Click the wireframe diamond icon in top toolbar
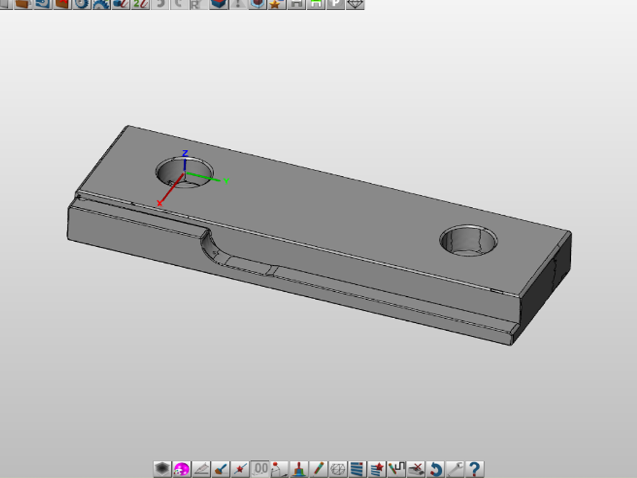The height and width of the screenshot is (478, 637). coord(355,4)
